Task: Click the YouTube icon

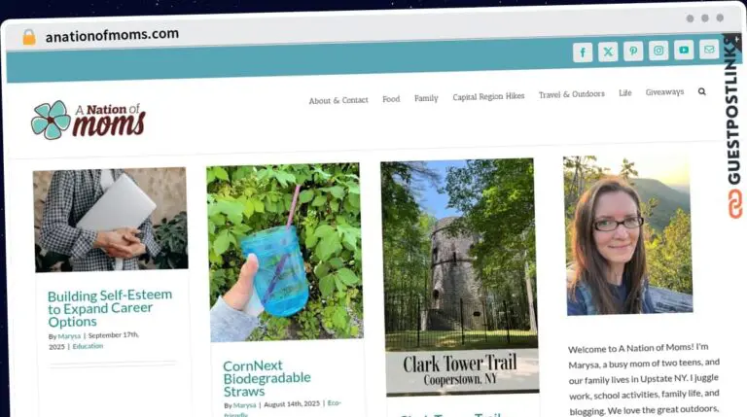Action: pos(684,50)
